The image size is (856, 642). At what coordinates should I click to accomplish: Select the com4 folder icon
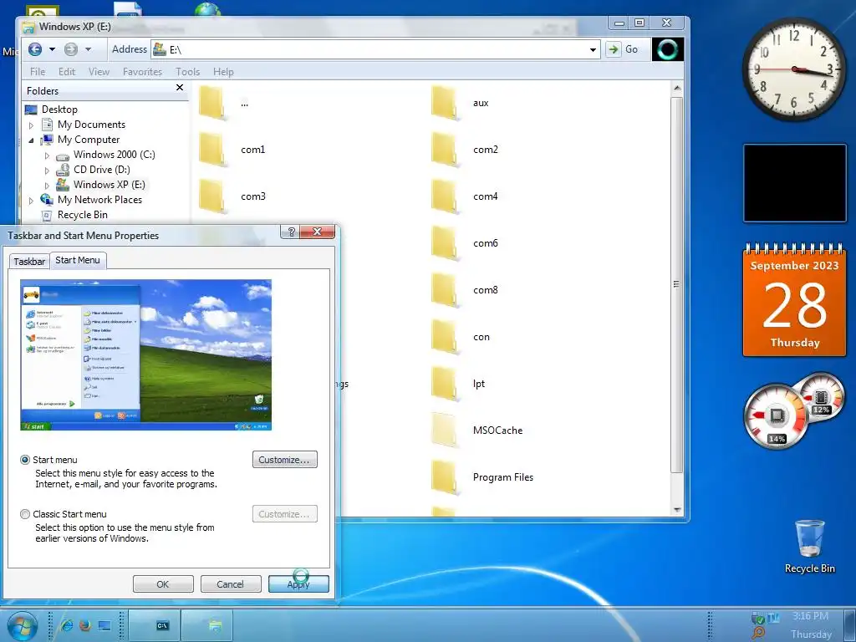(445, 196)
